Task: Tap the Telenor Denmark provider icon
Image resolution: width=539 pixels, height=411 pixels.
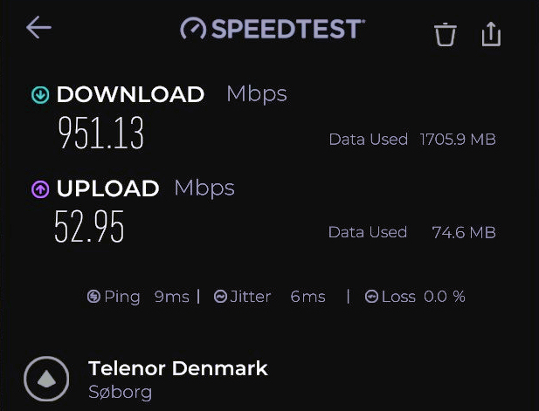Action: [x=45, y=379]
